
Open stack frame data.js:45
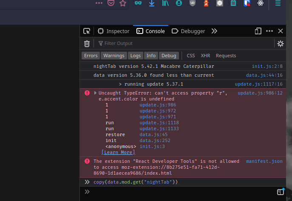[153, 134]
